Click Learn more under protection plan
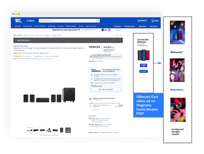Image resolution: width=204 pixels, height=154 pixels. [96, 110]
